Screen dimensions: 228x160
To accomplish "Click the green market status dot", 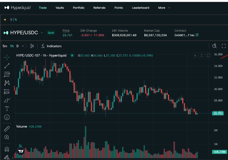I will [72, 55].
